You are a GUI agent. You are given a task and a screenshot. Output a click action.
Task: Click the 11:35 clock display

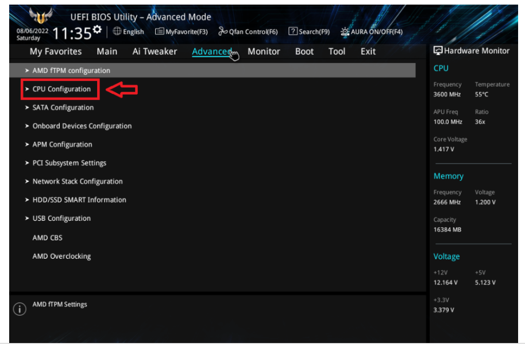72,33
